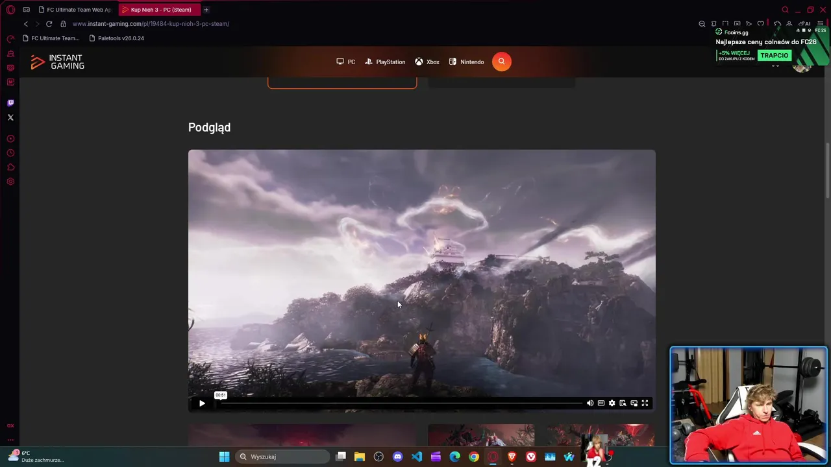The width and height of the screenshot is (831, 467).
Task: Click the Opera GX logo menu button
Action: coord(10,10)
